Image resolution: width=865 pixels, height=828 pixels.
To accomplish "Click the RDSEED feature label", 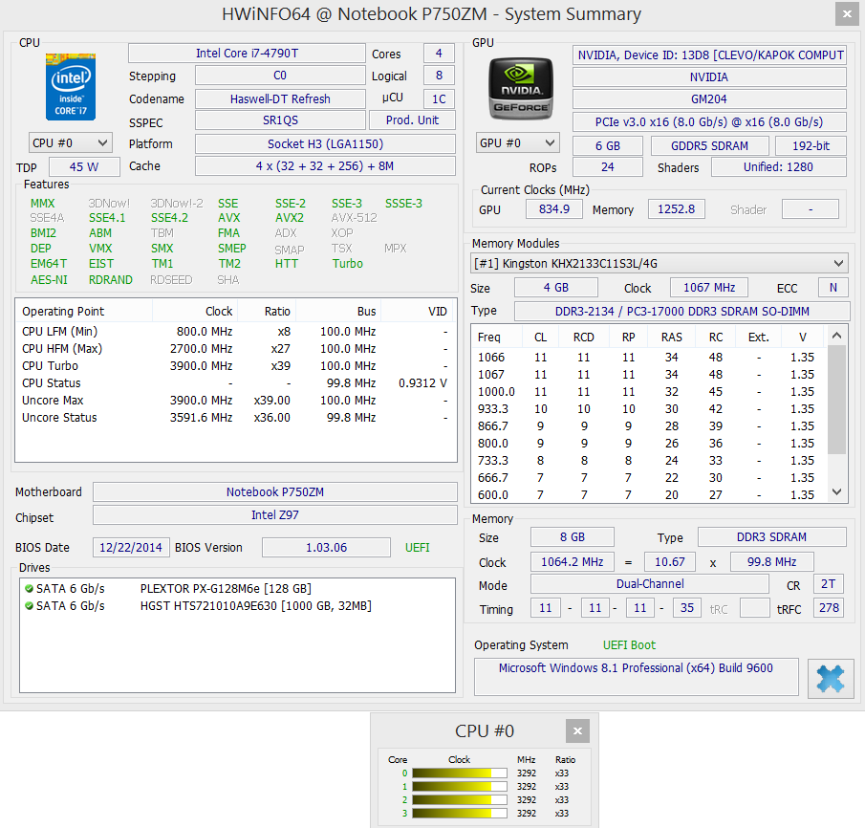I will [x=171, y=280].
